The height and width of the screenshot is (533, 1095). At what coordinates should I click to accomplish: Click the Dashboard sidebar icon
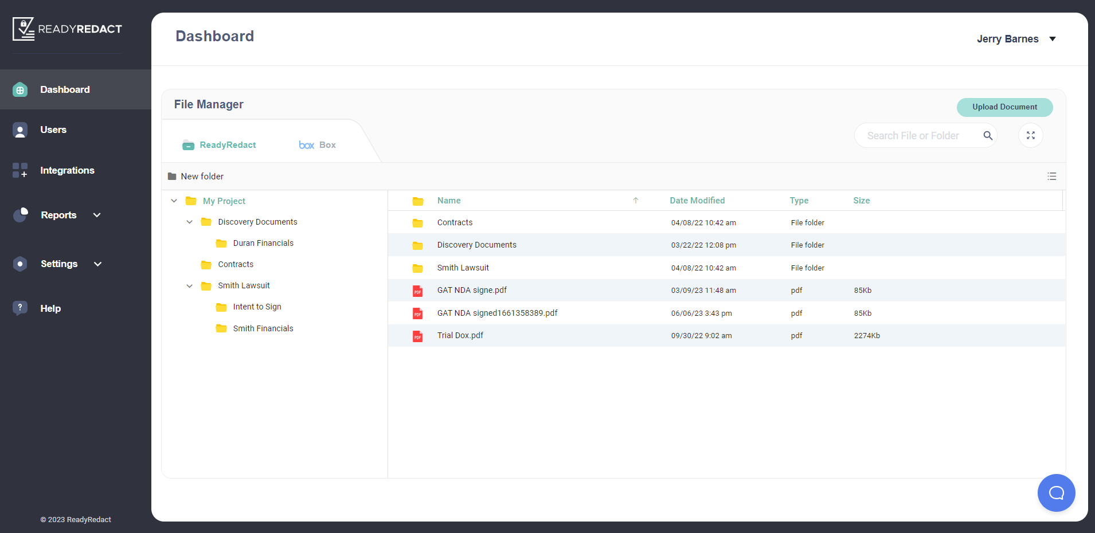click(x=20, y=90)
